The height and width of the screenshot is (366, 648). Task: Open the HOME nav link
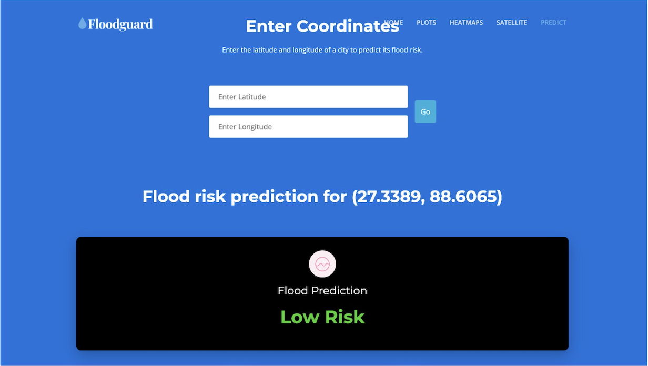(x=393, y=23)
